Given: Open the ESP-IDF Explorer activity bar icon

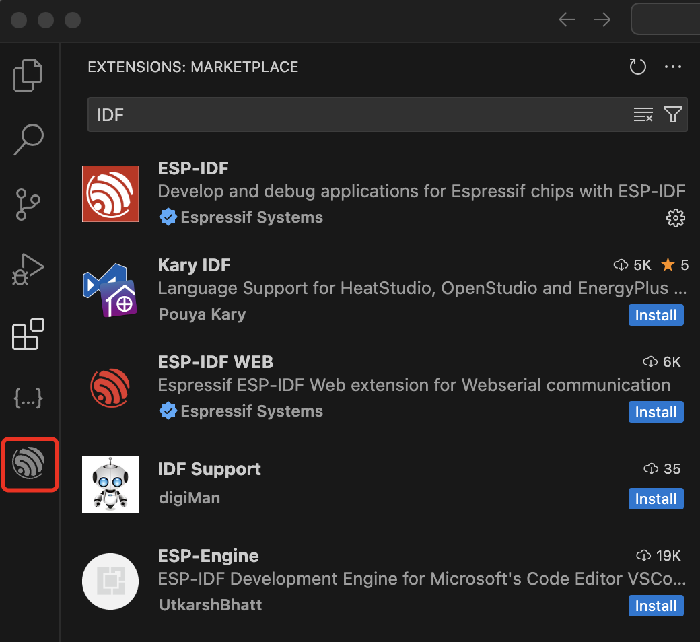Looking at the screenshot, I should [30, 464].
